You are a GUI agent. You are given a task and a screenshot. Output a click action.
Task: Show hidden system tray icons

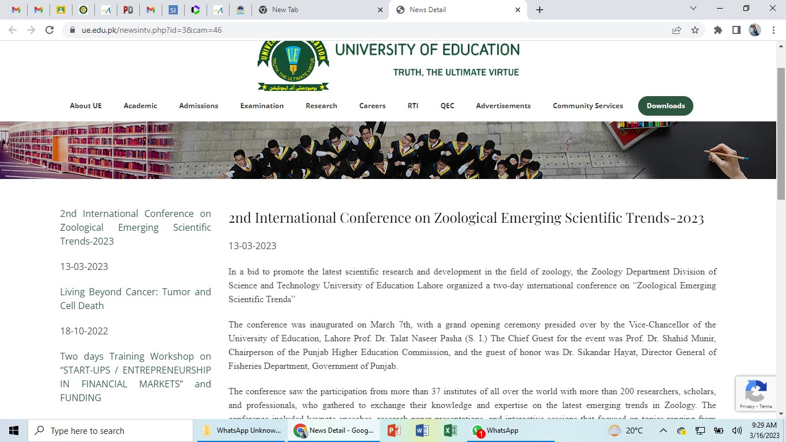[x=663, y=430]
